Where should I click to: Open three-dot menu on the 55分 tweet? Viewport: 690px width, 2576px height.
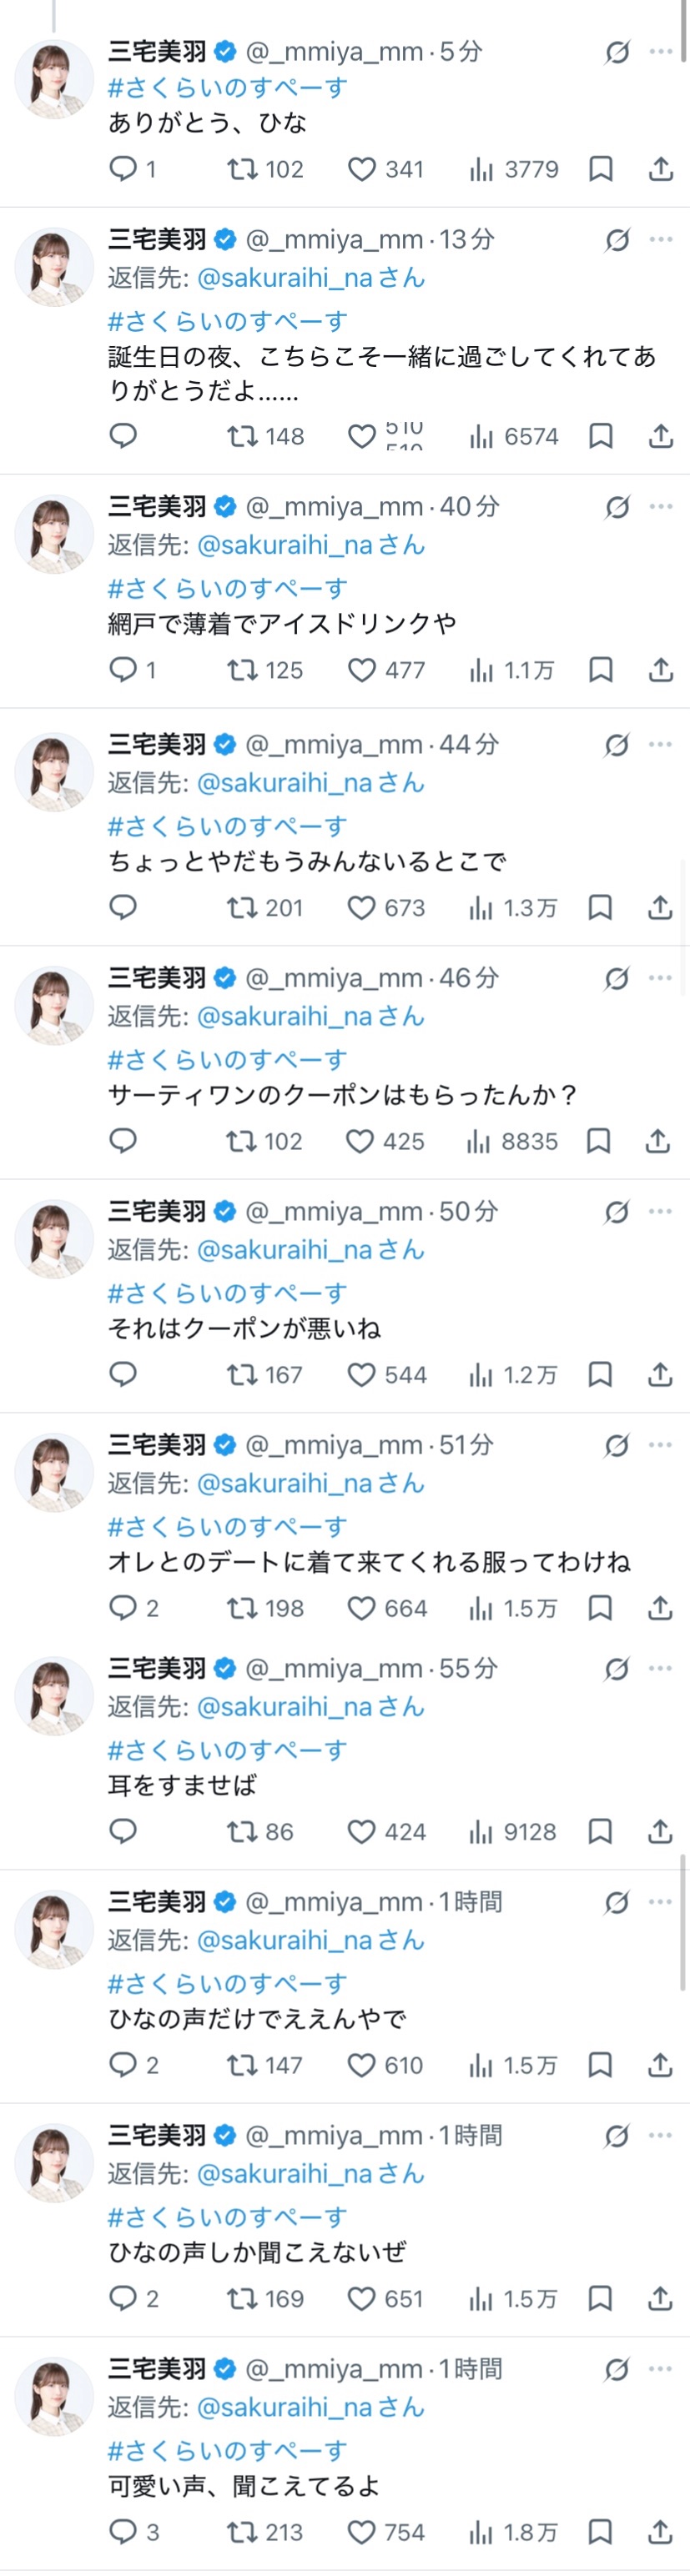[x=661, y=1668]
